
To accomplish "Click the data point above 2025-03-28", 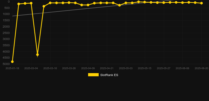I will pos(69,3).
